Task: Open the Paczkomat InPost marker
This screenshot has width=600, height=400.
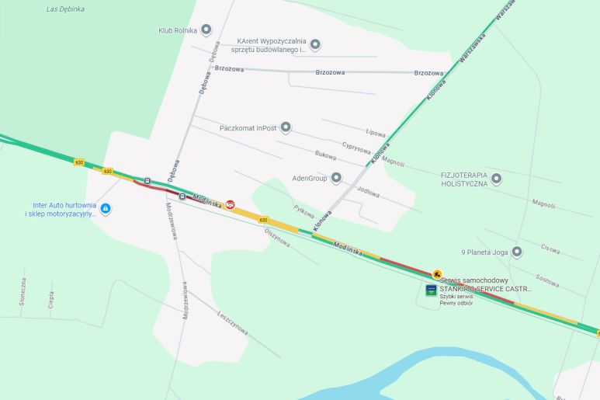Action: tap(286, 127)
